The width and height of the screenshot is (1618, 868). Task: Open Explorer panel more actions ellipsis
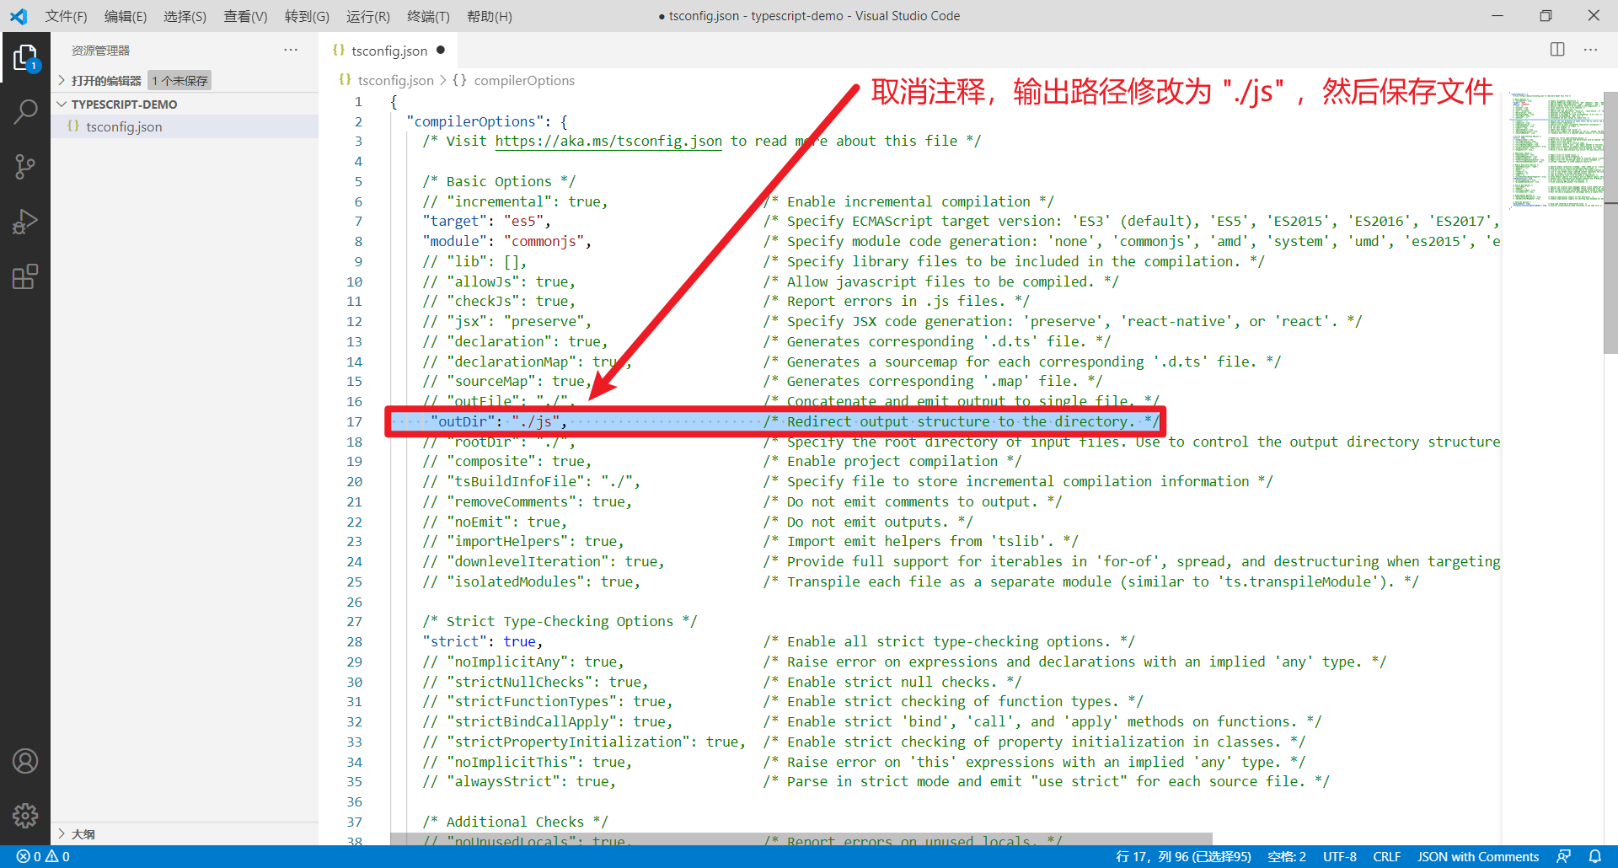[291, 50]
